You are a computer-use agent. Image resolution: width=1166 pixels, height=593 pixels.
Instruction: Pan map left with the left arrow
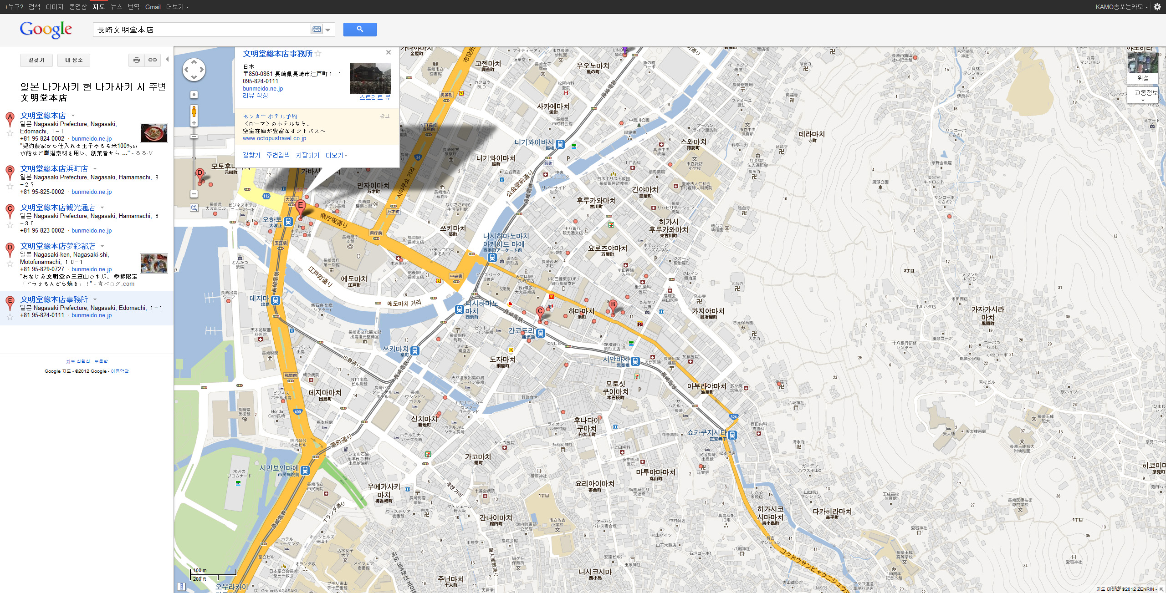coord(186,70)
